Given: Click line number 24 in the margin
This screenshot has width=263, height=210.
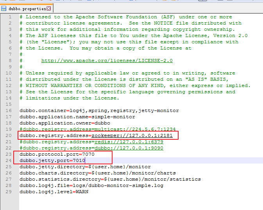Looking at the screenshot, I should 9,160.
